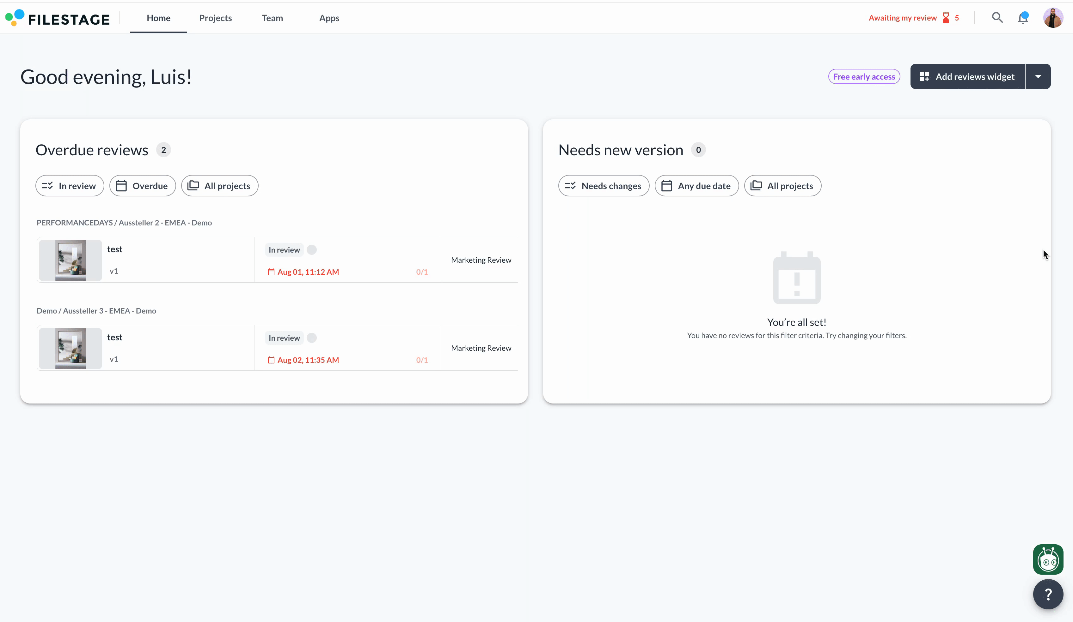This screenshot has height=622, width=1073.
Task: Open the In review status filter
Action: (70, 186)
